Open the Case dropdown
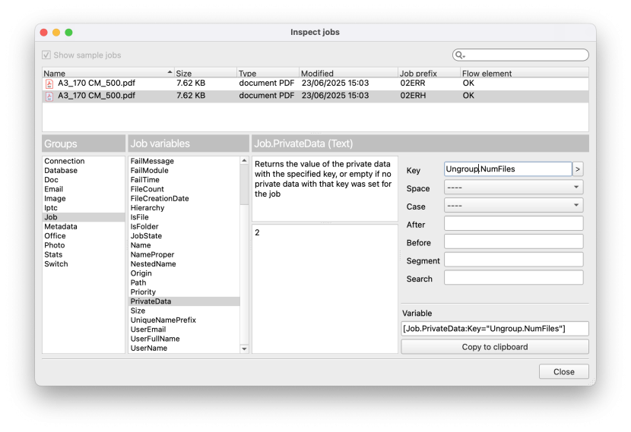Screen dimensions: 631x432 [513, 206]
